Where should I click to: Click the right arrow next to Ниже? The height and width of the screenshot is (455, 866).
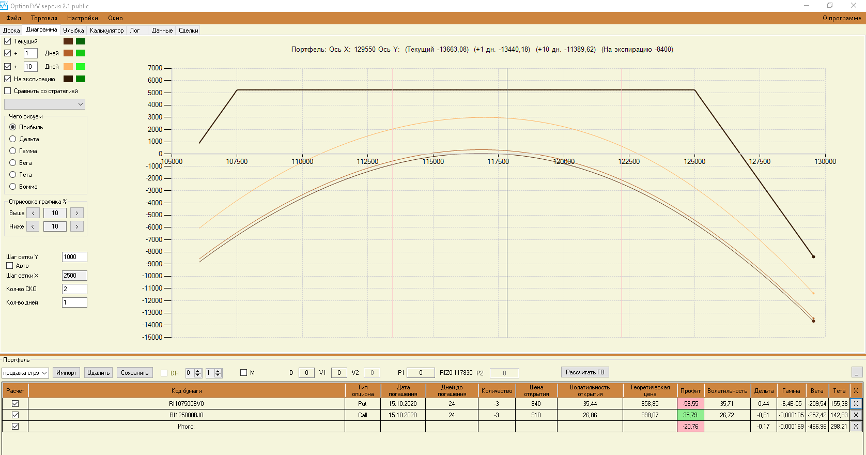(x=77, y=226)
